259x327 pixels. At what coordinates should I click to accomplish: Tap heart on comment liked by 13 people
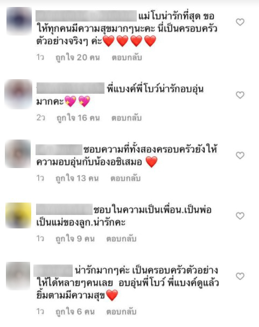[x=240, y=155]
